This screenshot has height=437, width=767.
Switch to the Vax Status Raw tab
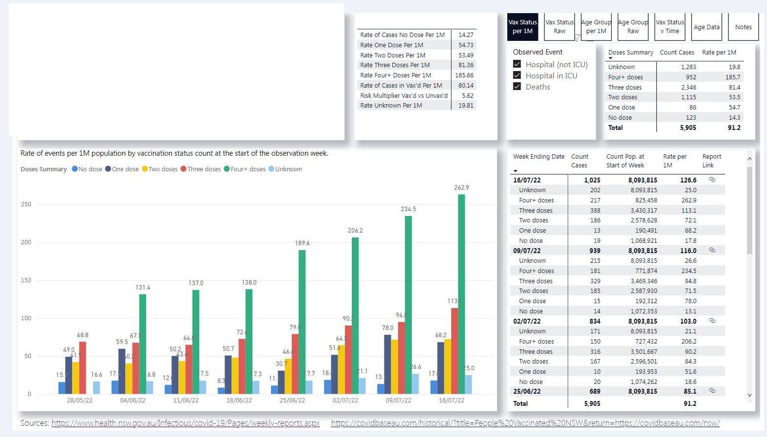point(559,27)
